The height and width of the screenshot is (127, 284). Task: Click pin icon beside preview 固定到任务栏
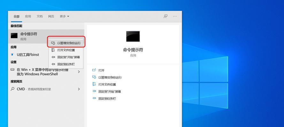pos(94,98)
